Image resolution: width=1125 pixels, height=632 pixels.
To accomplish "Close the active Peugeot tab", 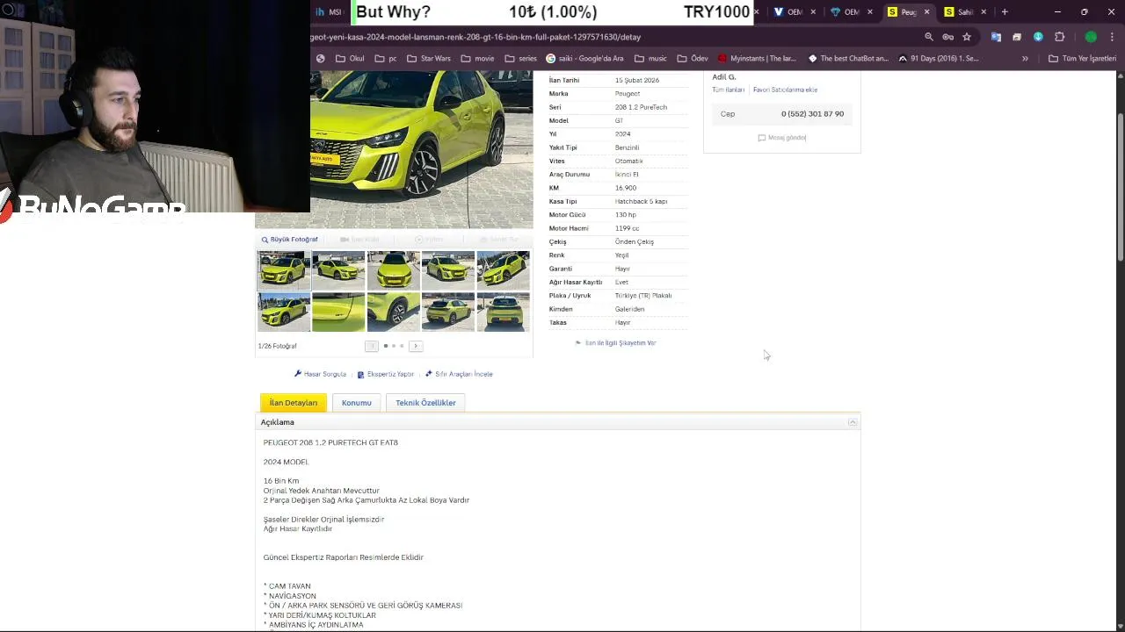I will pyautogui.click(x=926, y=11).
